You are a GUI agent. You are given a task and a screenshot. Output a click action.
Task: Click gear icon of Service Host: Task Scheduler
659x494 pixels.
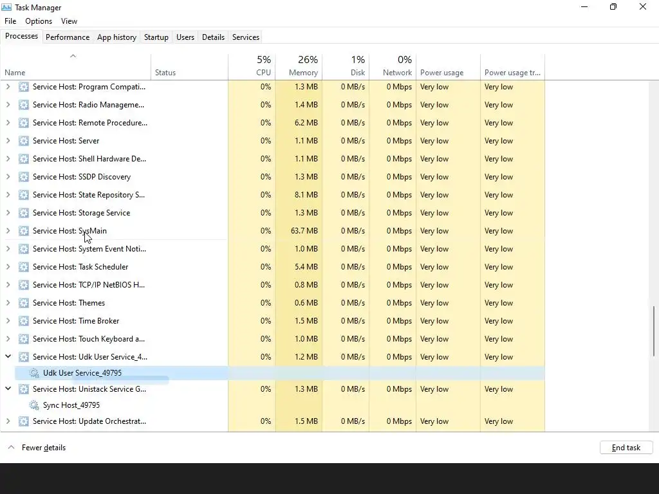(24, 267)
